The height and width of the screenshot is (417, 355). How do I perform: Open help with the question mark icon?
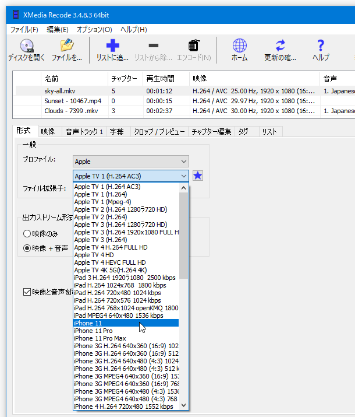point(321,50)
